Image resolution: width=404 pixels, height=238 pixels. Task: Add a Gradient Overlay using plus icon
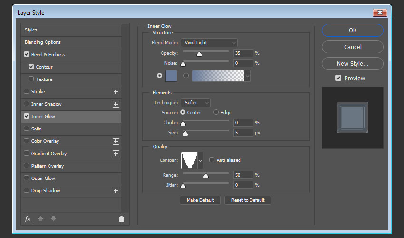pyautogui.click(x=115, y=154)
